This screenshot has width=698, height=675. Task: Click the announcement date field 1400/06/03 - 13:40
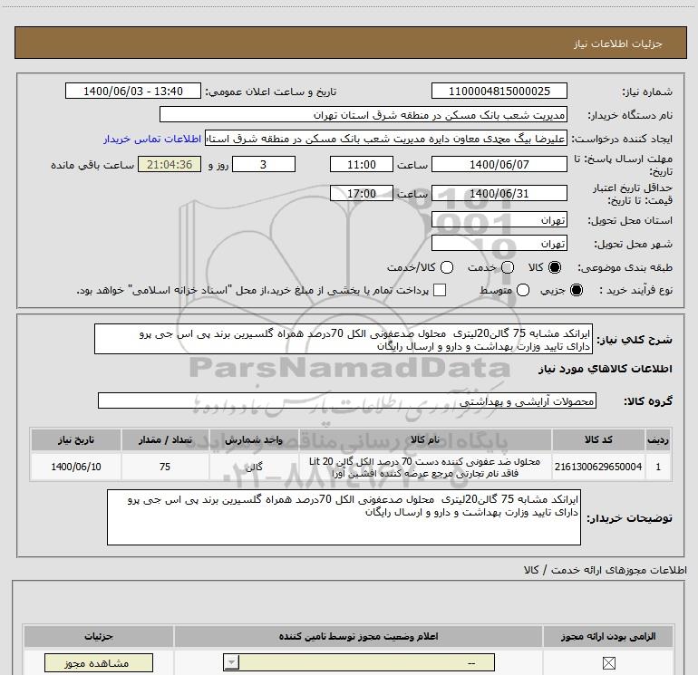pyautogui.click(x=133, y=91)
